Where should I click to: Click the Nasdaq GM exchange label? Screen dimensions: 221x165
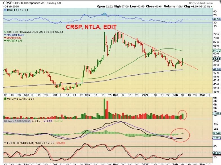tap(54, 3)
